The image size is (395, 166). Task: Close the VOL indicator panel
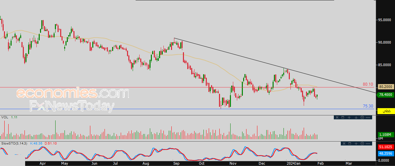[337, 117]
